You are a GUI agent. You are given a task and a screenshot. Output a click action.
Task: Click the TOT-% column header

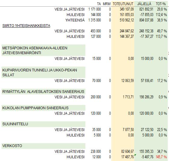pyautogui.click(x=161, y=4)
